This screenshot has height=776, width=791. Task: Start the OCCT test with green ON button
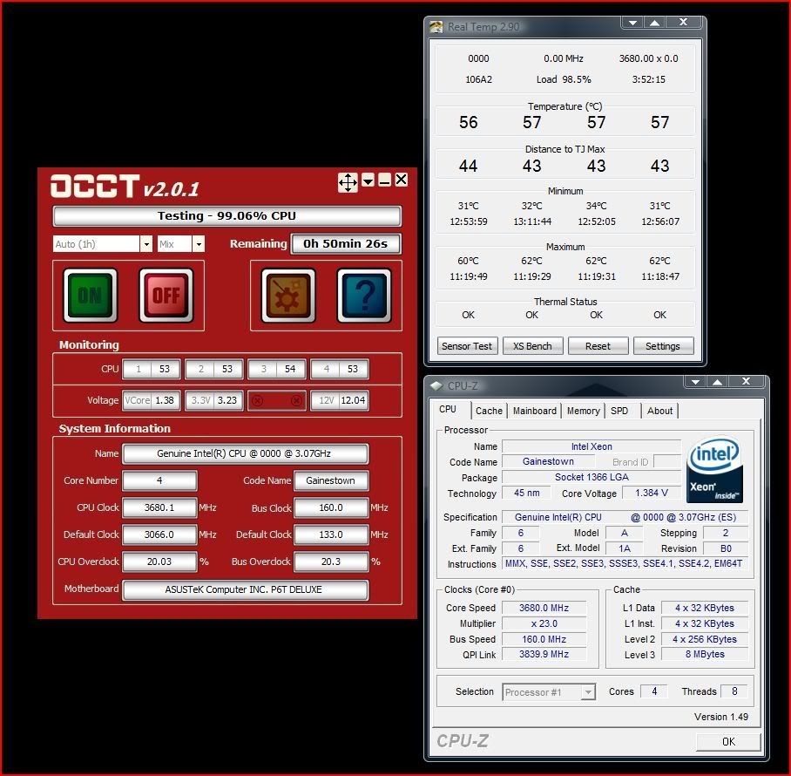(x=91, y=296)
